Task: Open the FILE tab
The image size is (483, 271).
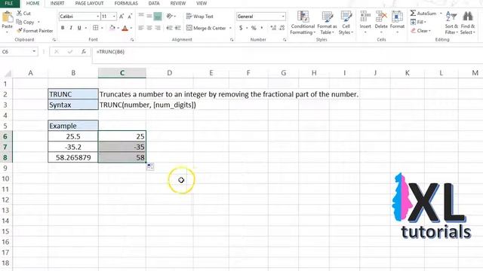Action: 9,3
